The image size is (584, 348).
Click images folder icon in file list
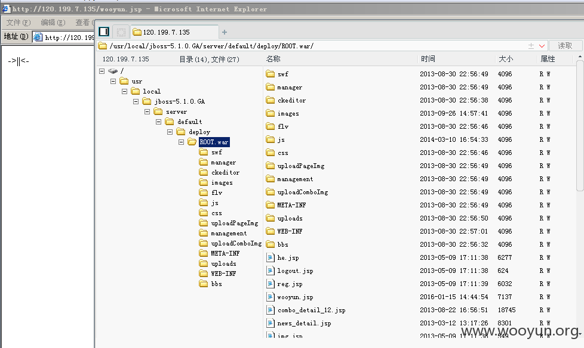point(271,113)
